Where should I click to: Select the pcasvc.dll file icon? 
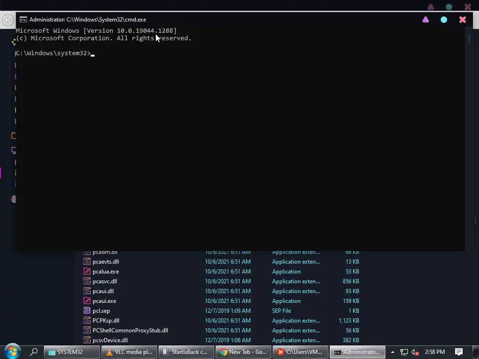pyautogui.click(x=87, y=281)
